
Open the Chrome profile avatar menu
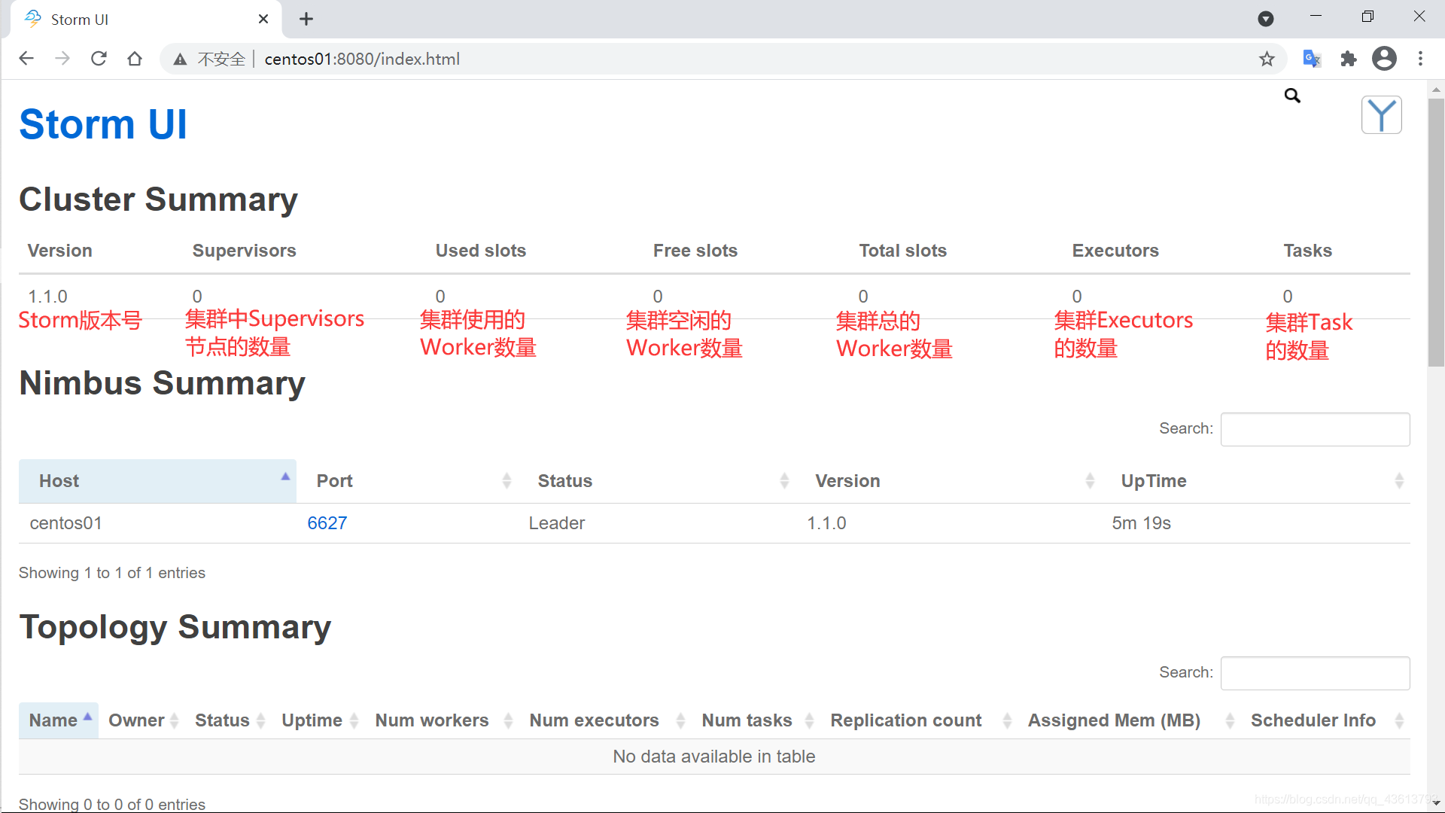coord(1384,59)
